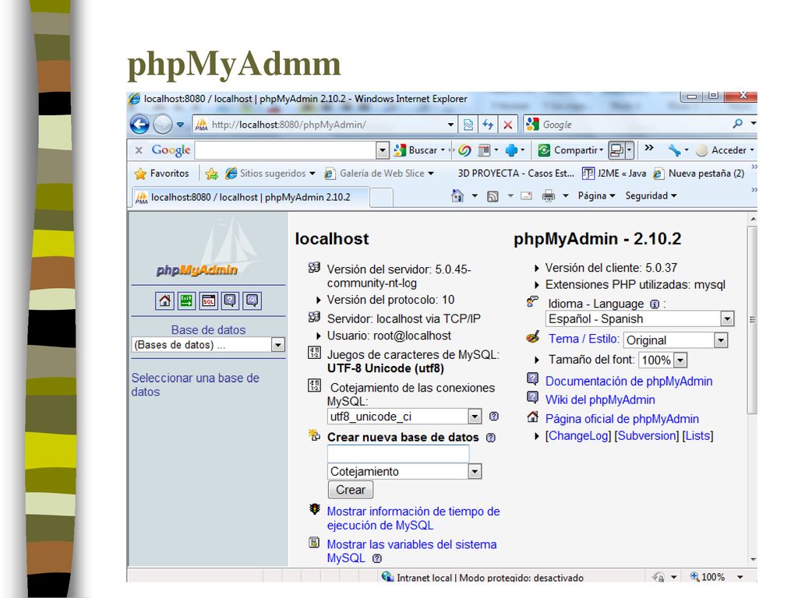Click the Stop loading red X icon
798x598 pixels.
click(507, 125)
